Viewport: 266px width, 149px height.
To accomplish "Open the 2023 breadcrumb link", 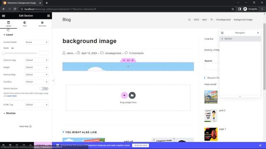I will pos(196,19).
